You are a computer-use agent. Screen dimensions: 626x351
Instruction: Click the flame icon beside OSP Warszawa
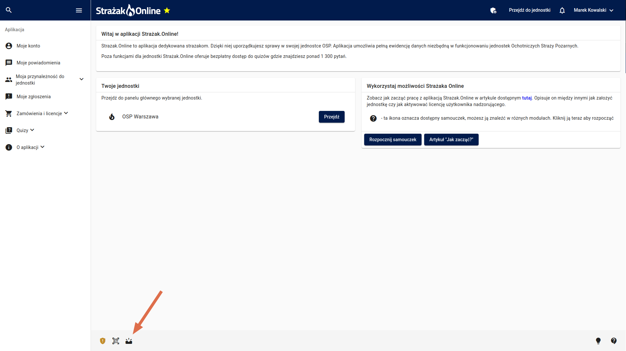click(112, 117)
